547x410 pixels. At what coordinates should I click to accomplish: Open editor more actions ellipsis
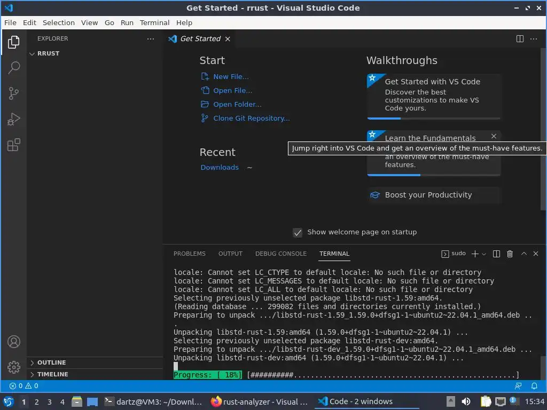point(534,38)
